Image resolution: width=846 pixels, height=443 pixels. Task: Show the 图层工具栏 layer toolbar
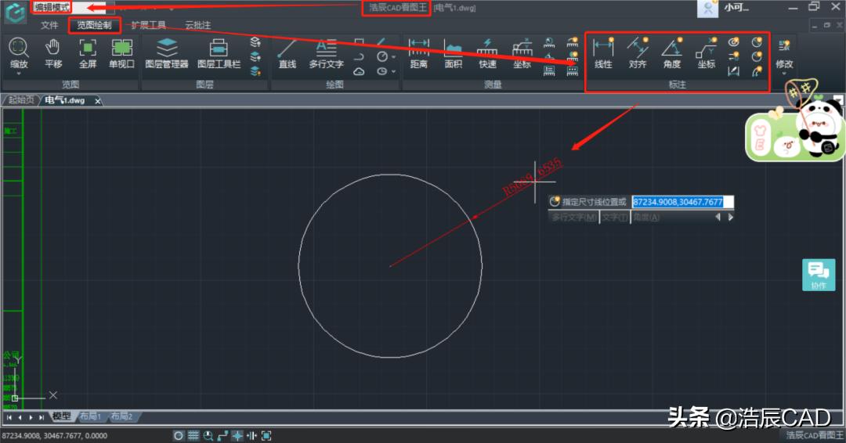point(219,52)
